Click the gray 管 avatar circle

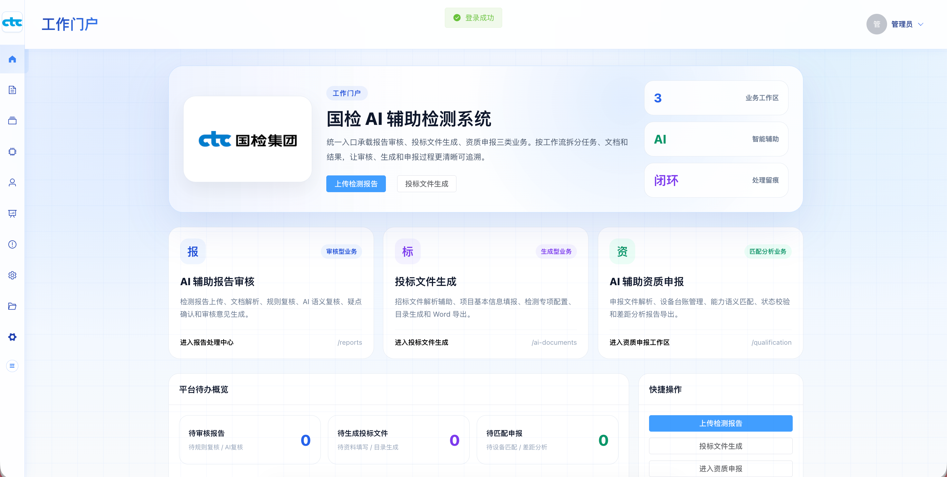[876, 24]
